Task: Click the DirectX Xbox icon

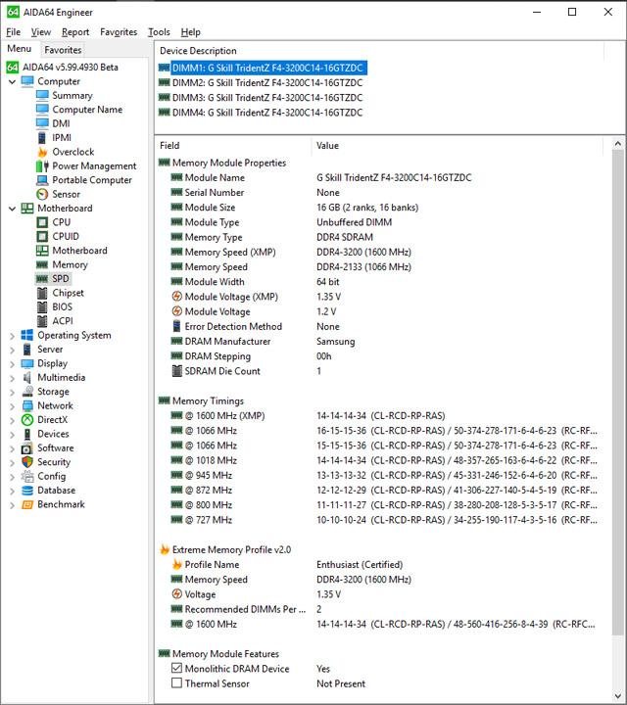Action: 27,419
